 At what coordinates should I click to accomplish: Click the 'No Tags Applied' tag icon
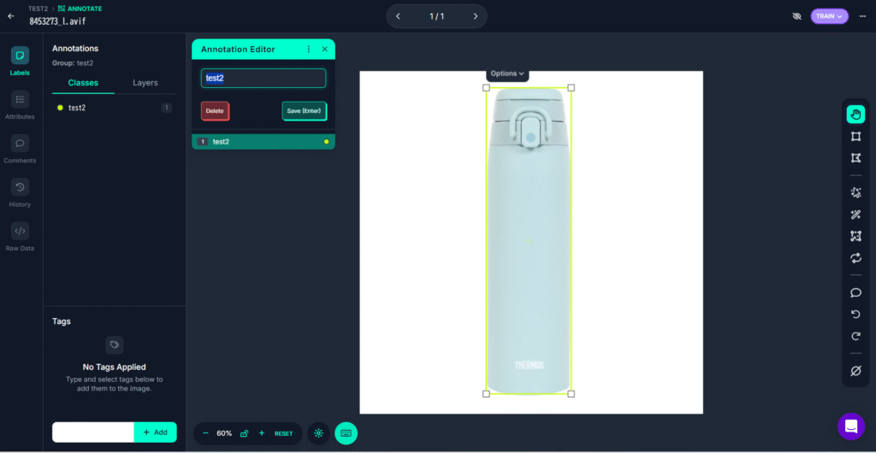tap(115, 344)
